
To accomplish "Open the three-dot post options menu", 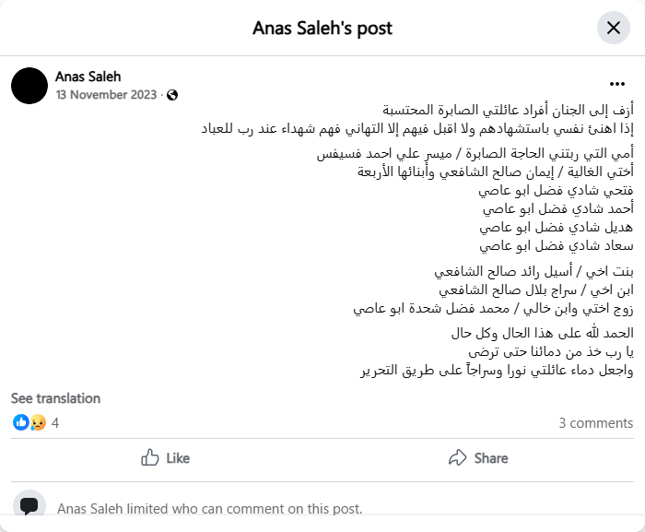I will (616, 83).
